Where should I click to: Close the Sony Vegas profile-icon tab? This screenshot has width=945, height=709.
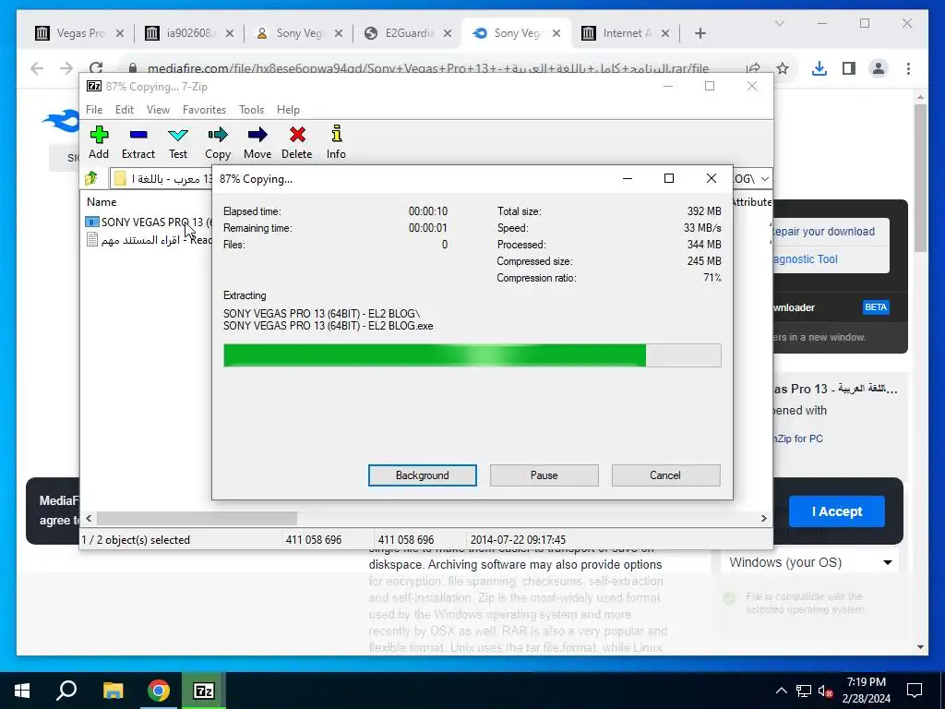(339, 33)
